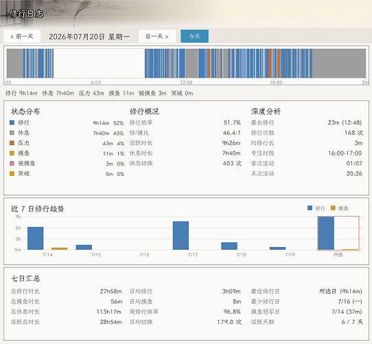Click the yellow 摸鱼 swatch in 状态分布
Viewport: 372px width, 344px height.
pos(12,153)
